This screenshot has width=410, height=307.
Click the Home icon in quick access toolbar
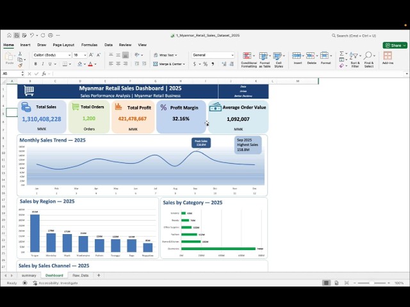[9, 35]
